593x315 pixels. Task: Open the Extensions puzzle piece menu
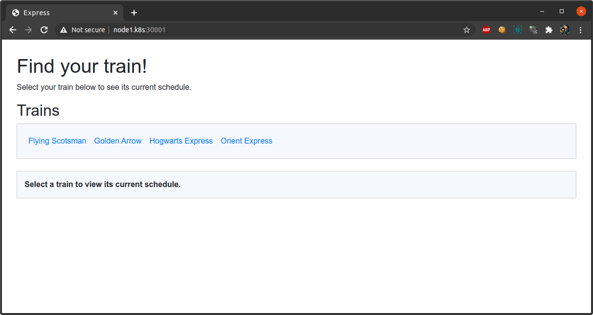click(x=548, y=30)
